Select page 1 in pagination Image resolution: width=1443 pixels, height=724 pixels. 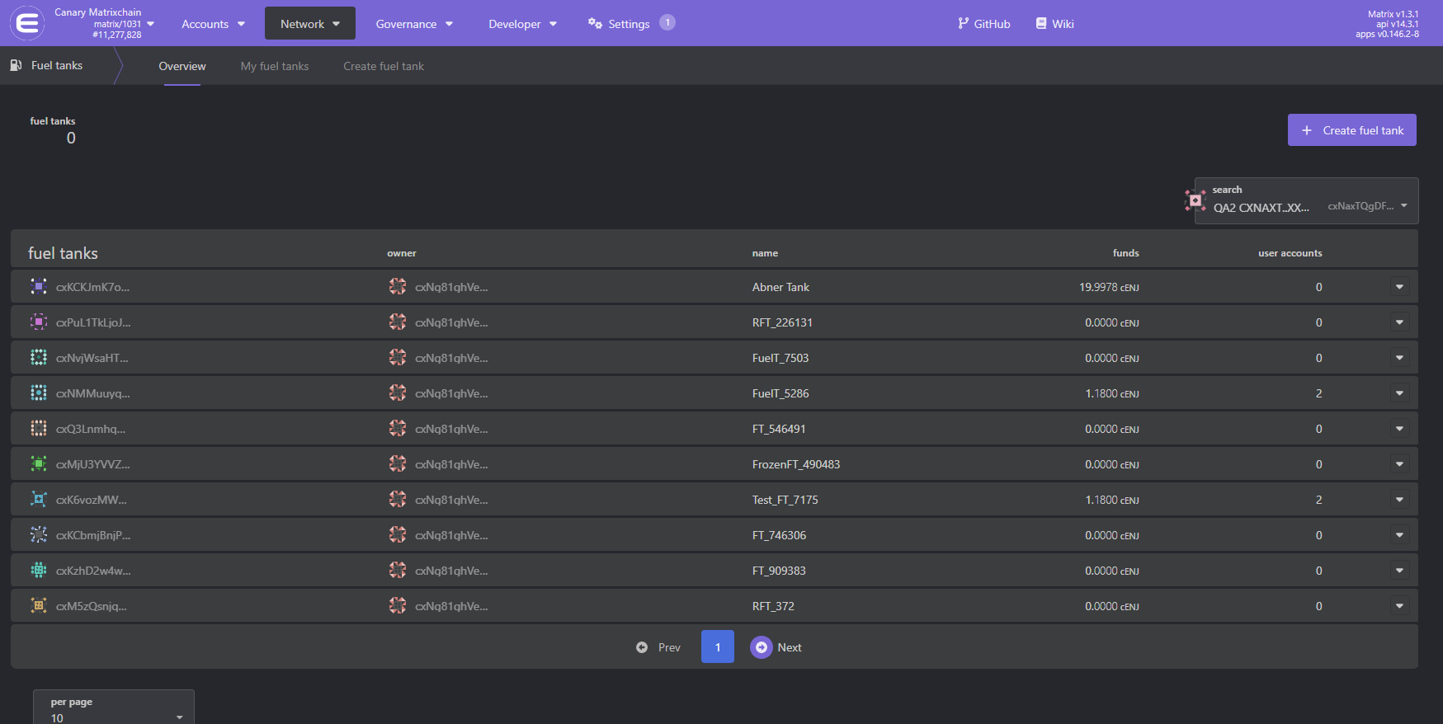718,647
